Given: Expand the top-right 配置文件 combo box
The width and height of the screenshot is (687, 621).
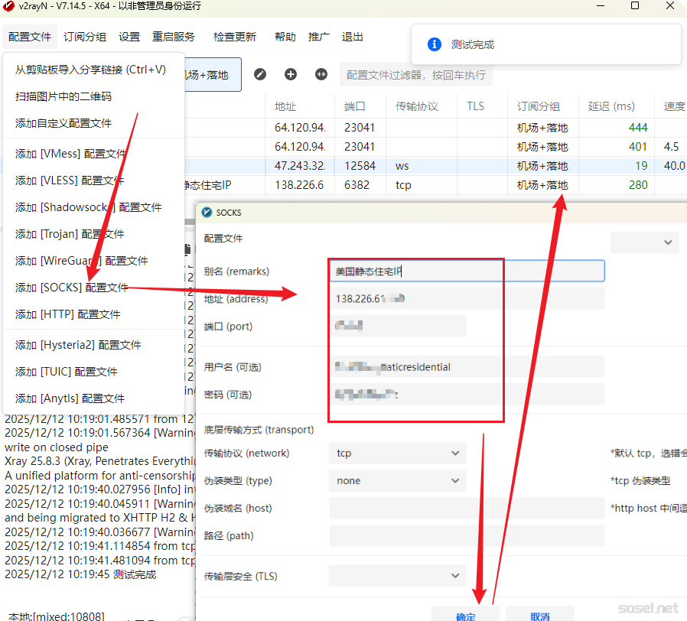Looking at the screenshot, I should 644,242.
